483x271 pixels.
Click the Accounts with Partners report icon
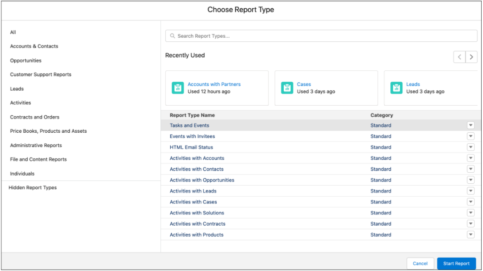(178, 88)
